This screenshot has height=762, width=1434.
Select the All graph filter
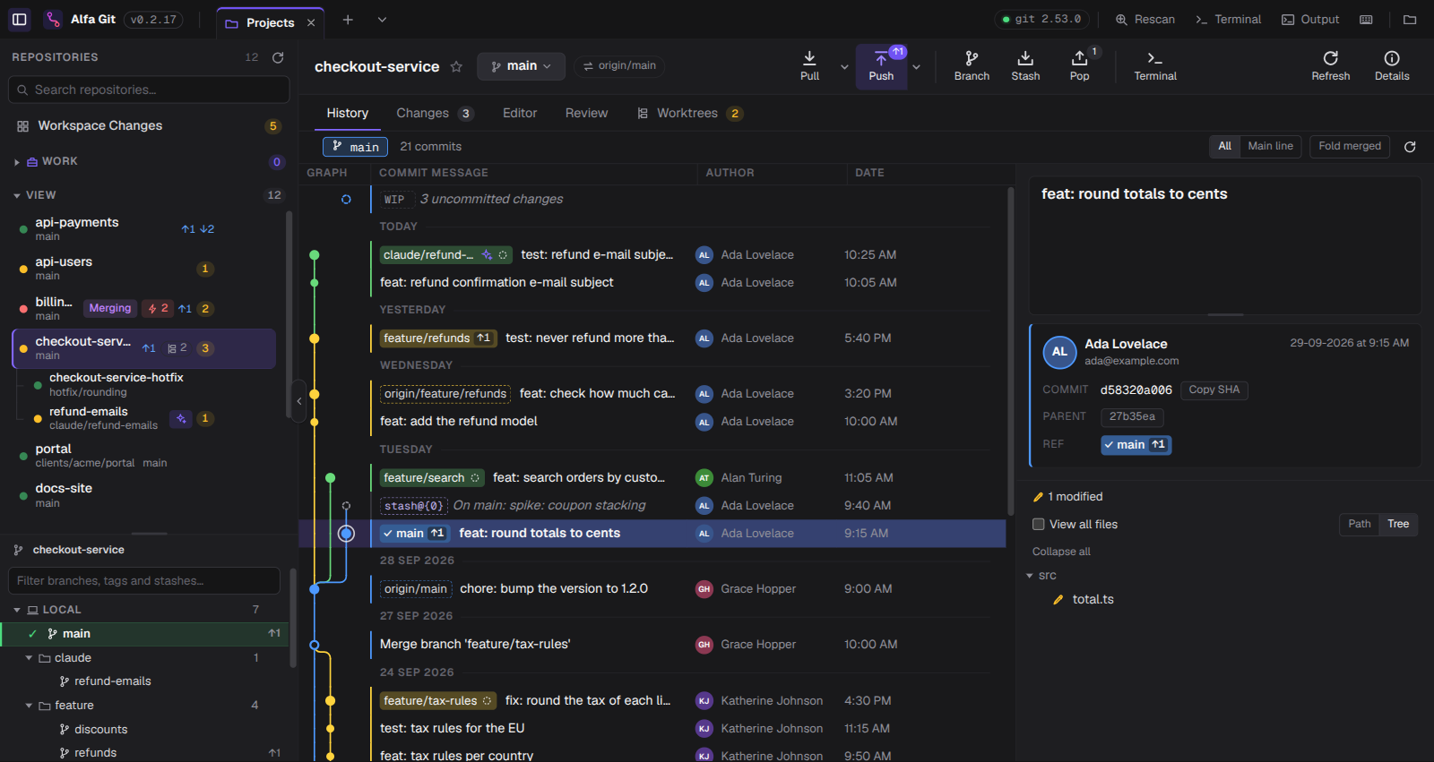point(1224,147)
